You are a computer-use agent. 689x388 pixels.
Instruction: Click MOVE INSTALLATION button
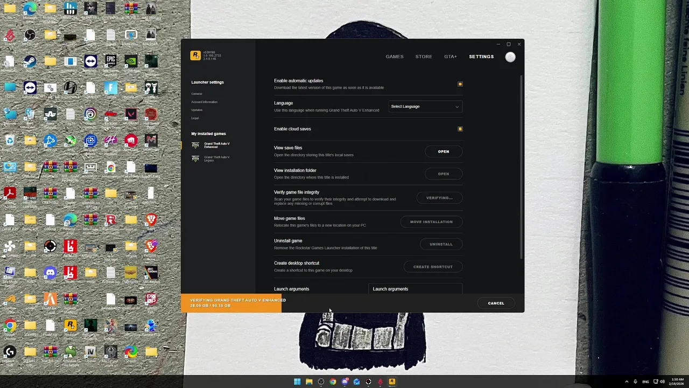click(x=431, y=222)
